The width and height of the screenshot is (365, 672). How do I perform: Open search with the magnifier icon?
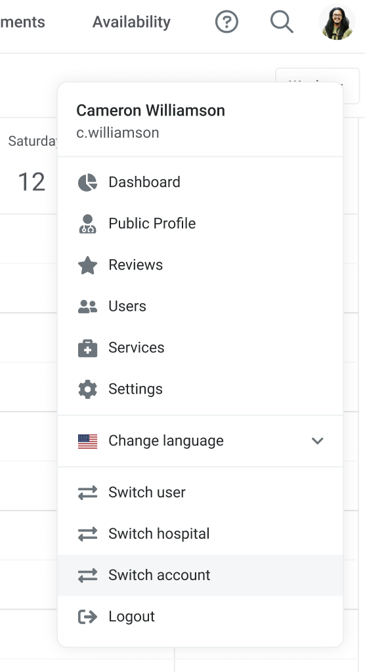point(282,22)
